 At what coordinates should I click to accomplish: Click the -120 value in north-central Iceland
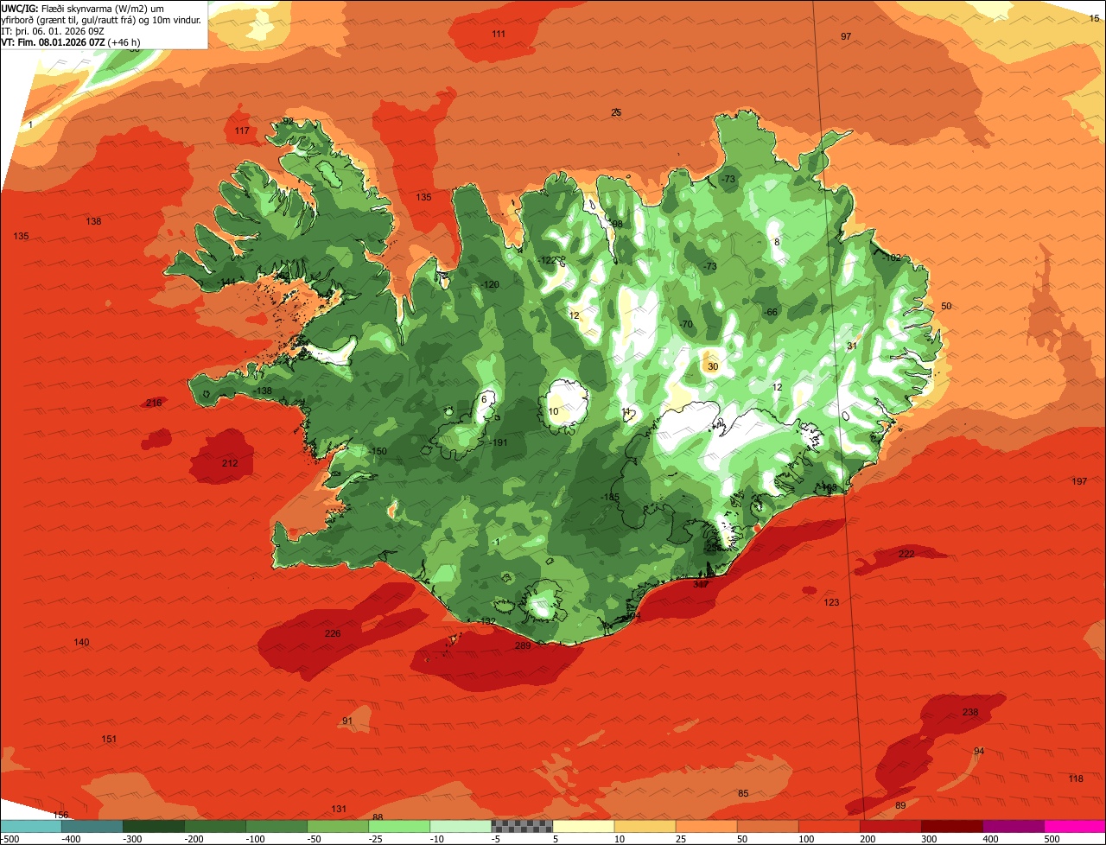coord(490,285)
